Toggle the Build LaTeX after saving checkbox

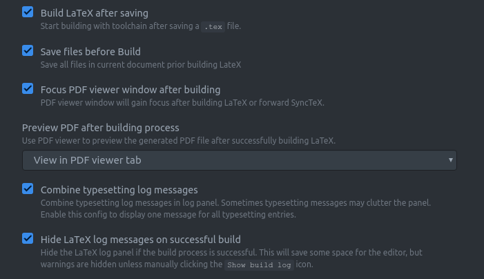pyautogui.click(x=28, y=12)
